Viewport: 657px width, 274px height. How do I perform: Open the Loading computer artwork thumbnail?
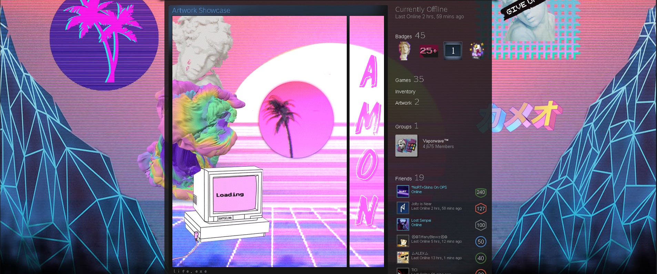click(x=260, y=141)
